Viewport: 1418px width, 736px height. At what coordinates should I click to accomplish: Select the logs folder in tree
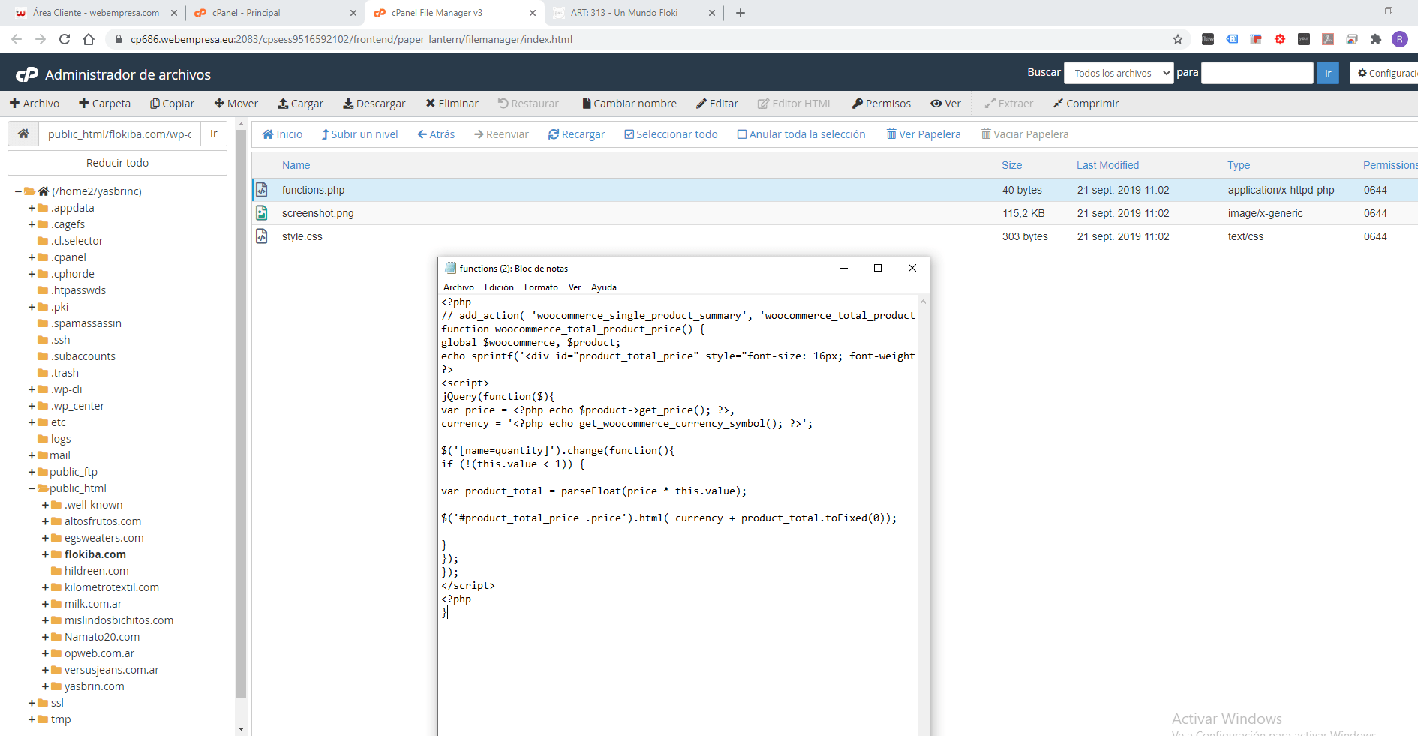pyautogui.click(x=60, y=439)
